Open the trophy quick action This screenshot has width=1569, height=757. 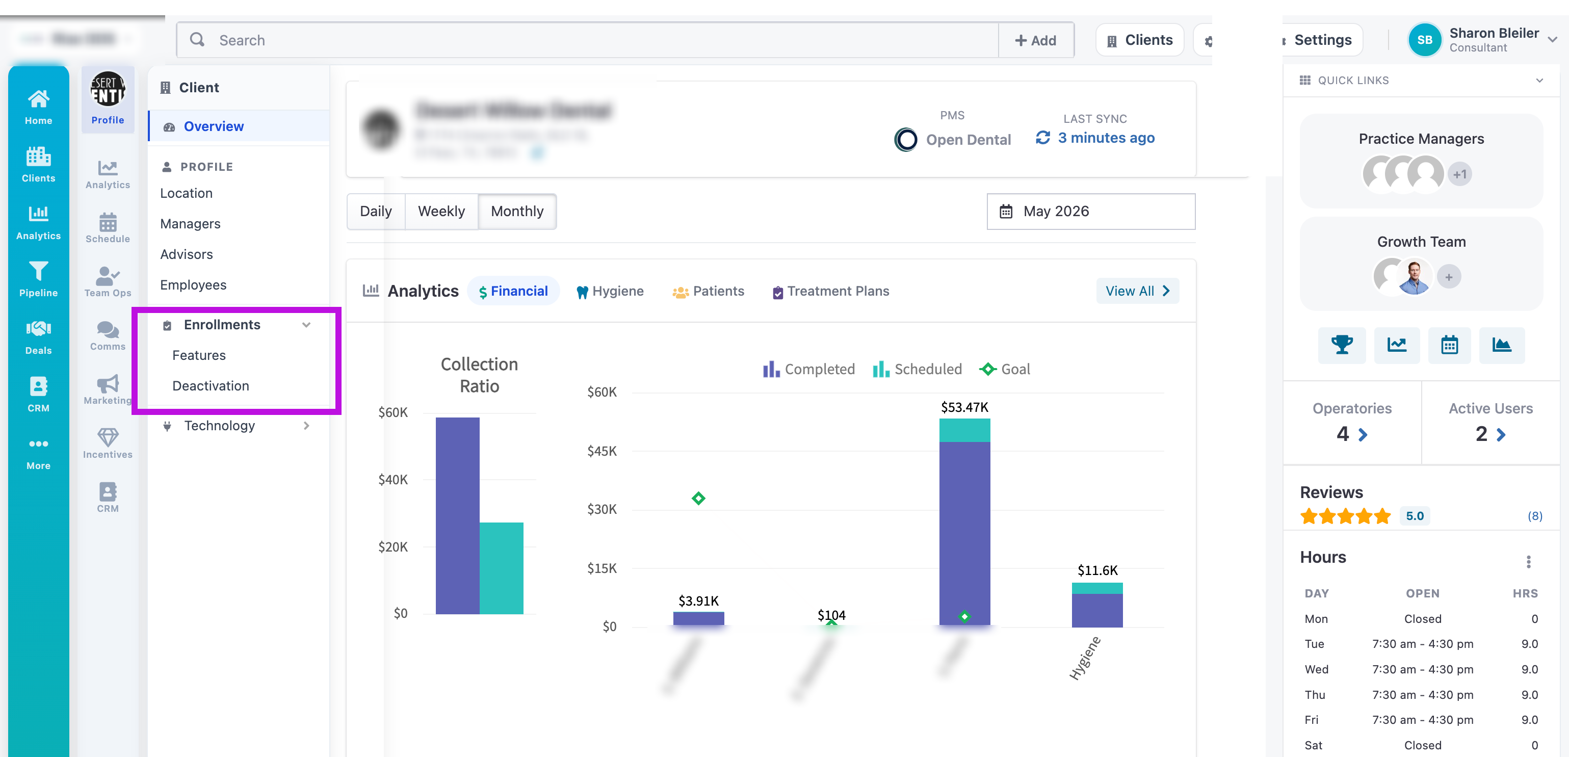[1342, 345]
